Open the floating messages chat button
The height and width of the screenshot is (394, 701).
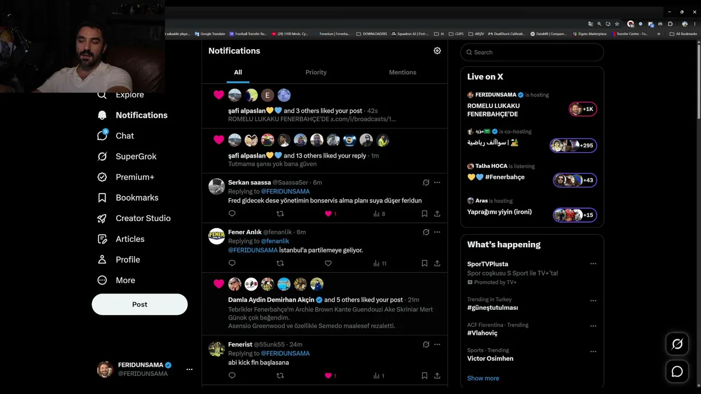click(x=677, y=372)
